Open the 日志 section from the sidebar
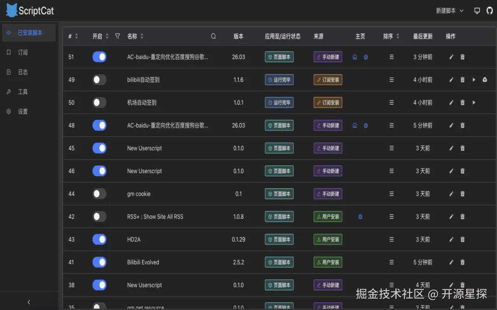Viewport: 497px width, 310px height. click(23, 72)
